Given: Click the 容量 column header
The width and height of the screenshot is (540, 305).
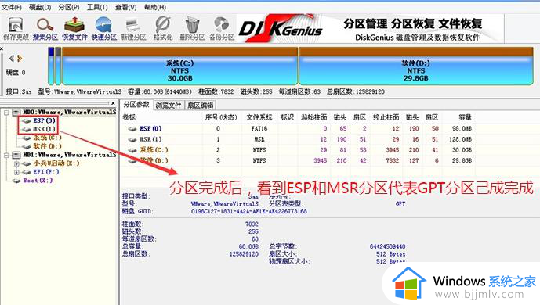Looking at the screenshot, I should pos(465,117).
